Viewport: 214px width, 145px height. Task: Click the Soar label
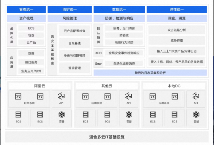(x=98, y=63)
